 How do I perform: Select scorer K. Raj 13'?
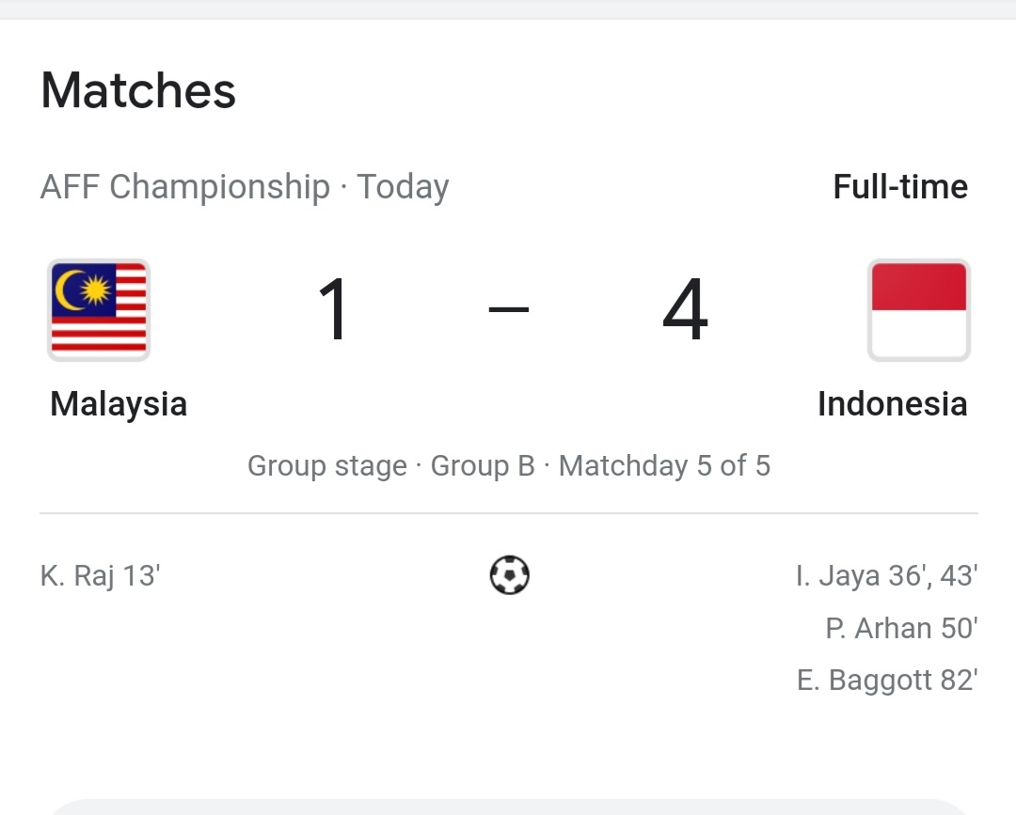point(101,576)
